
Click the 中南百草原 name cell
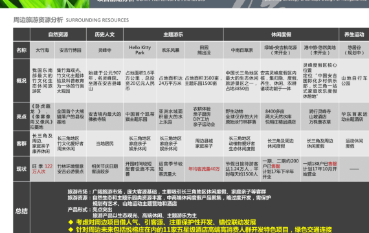(x=242, y=50)
